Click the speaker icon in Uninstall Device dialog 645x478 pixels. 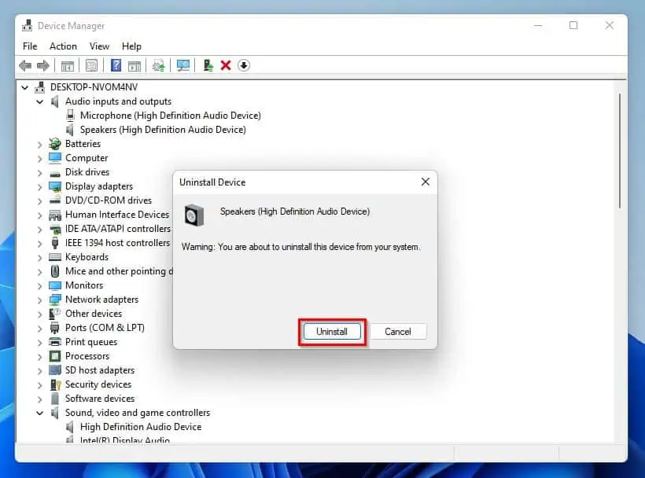(x=193, y=215)
